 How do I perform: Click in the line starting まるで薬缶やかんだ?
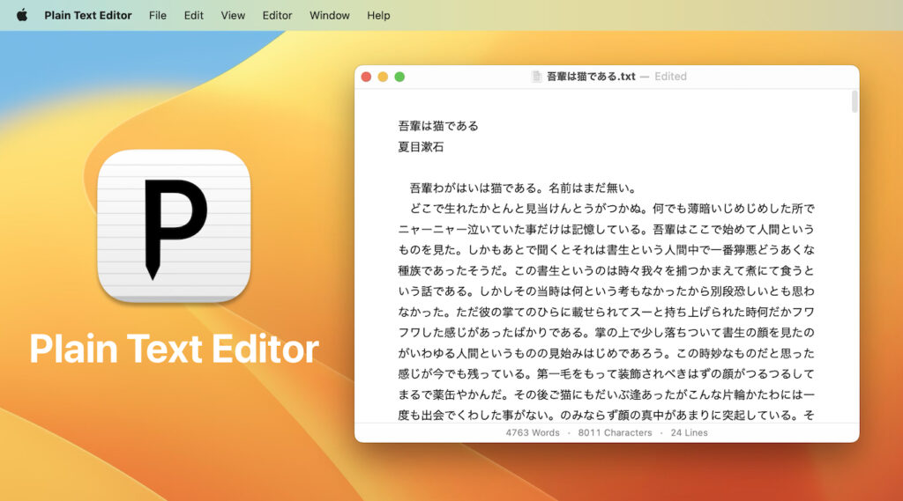coord(607,394)
